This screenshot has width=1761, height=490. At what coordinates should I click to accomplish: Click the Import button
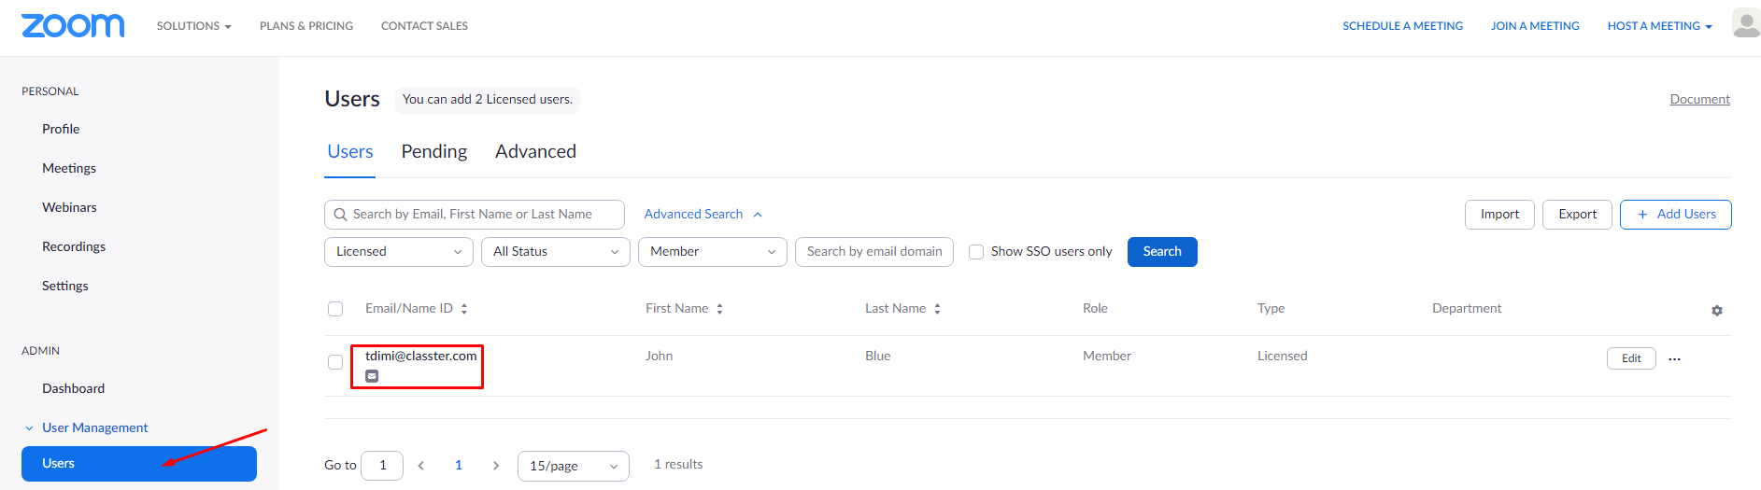tap(1499, 215)
